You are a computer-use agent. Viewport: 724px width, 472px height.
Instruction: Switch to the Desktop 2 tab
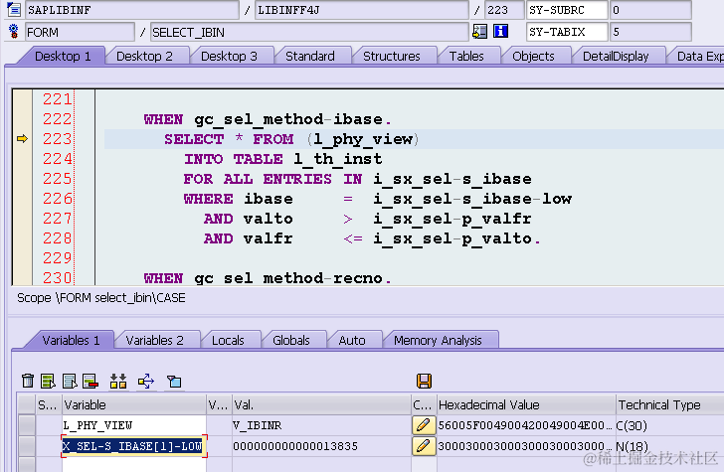click(144, 57)
